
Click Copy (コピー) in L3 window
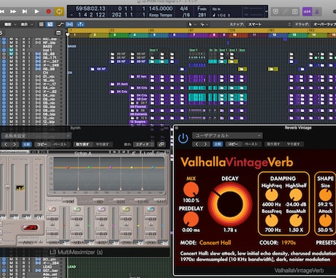[x=42, y=144]
